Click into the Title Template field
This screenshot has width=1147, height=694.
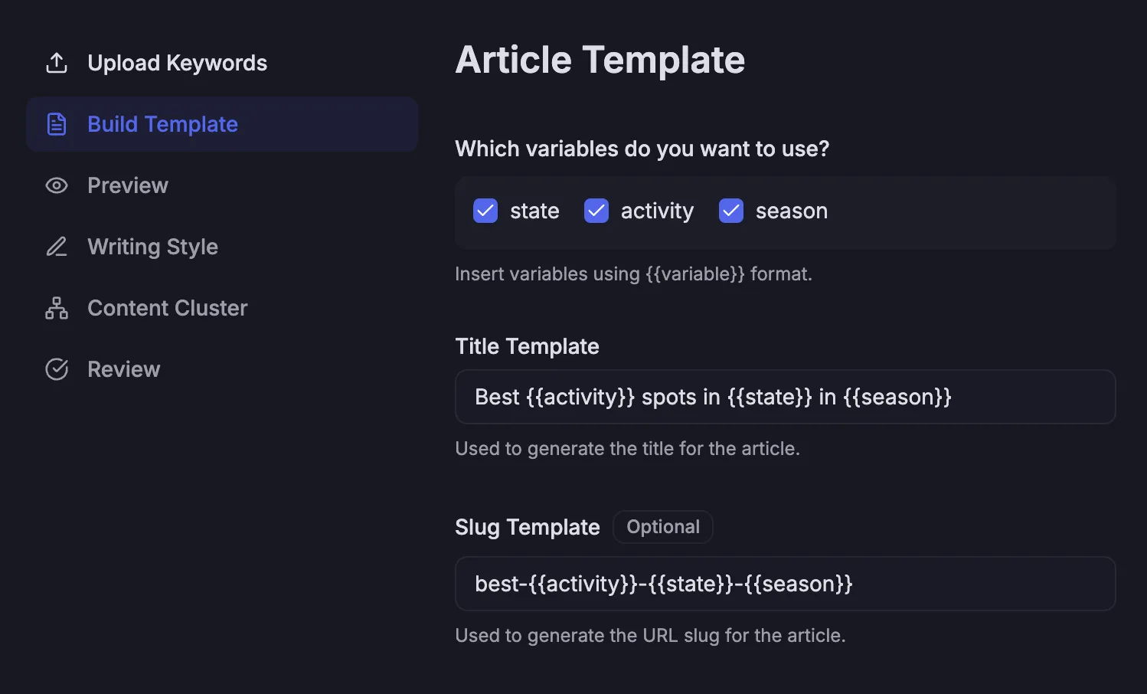[x=785, y=397]
